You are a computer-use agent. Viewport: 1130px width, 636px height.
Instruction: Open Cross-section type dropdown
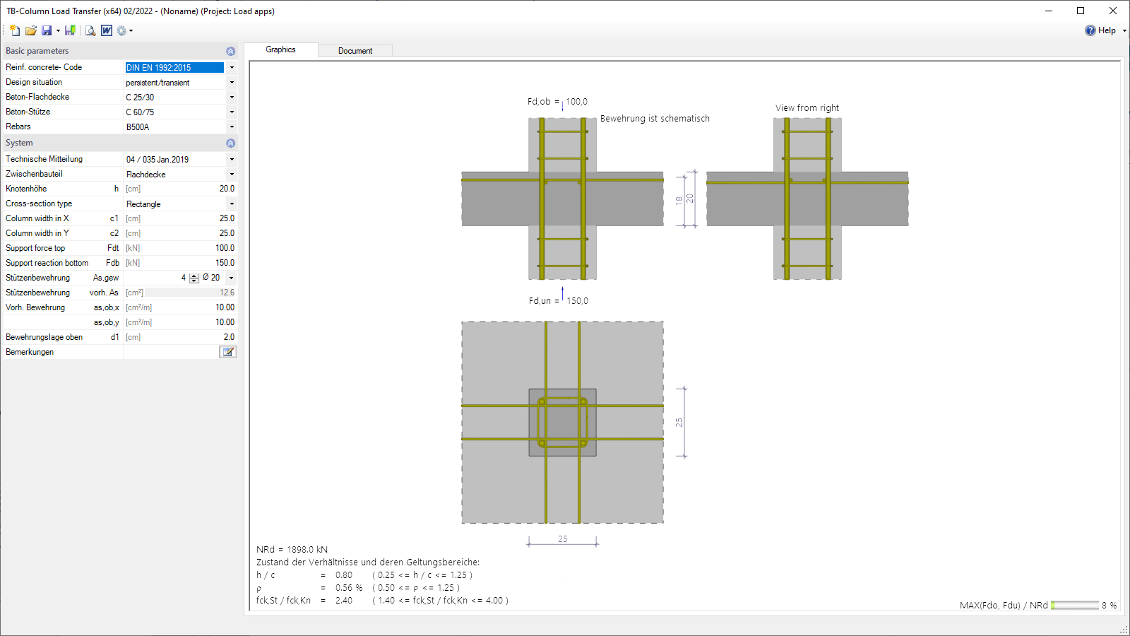coord(232,204)
